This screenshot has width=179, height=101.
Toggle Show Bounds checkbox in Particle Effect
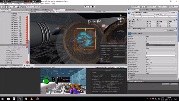(101, 61)
